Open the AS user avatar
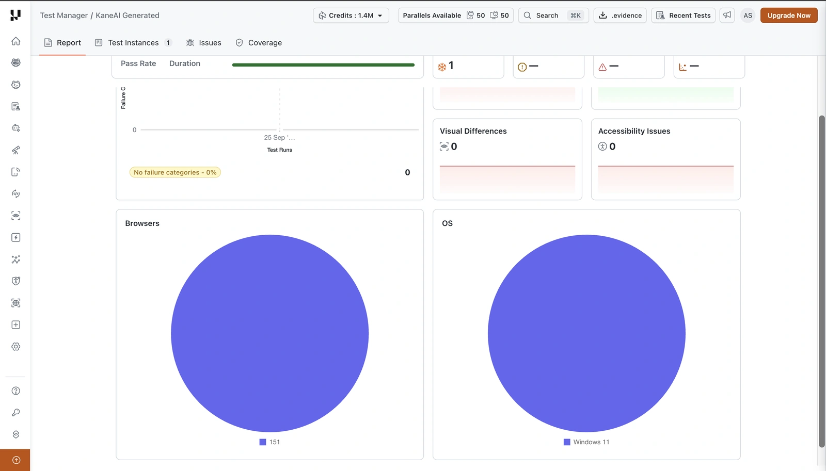The width and height of the screenshot is (826, 471). point(748,15)
